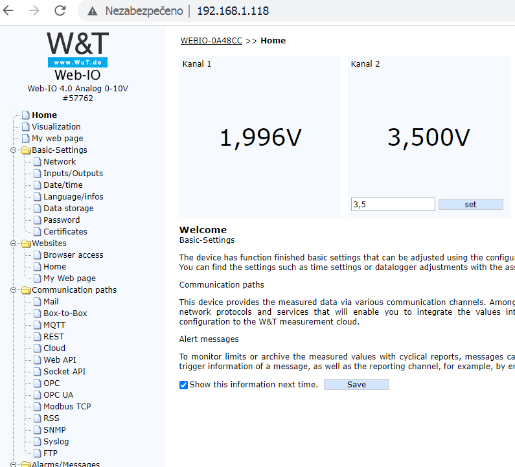Click the set button for Kanal 2
This screenshot has height=467, width=515.
click(471, 204)
